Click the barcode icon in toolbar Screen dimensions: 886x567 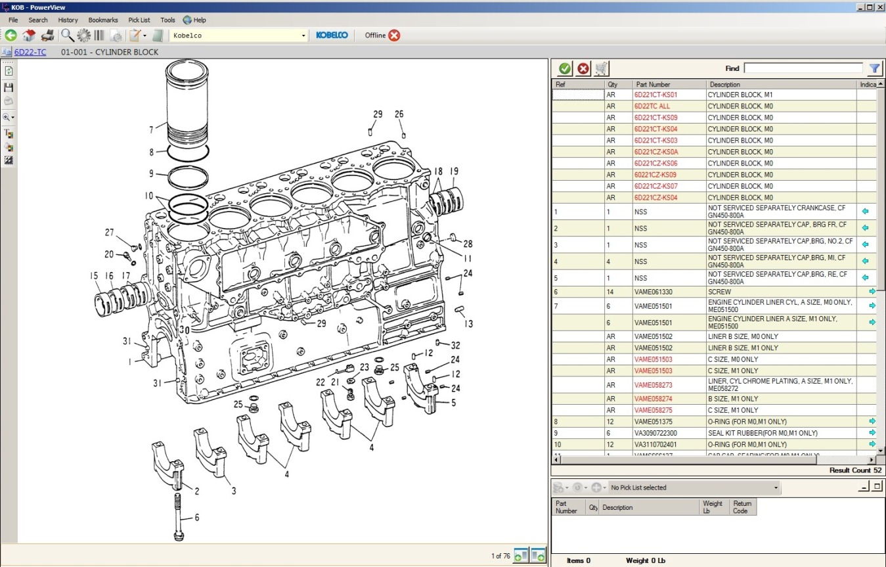[x=100, y=35]
